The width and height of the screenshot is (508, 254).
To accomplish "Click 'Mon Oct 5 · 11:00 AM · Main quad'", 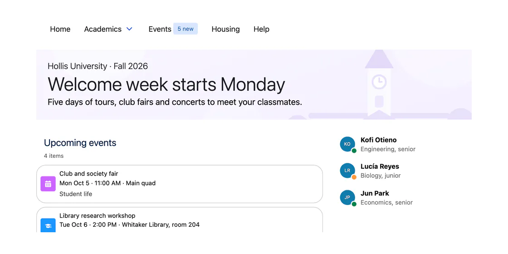I will (107, 183).
